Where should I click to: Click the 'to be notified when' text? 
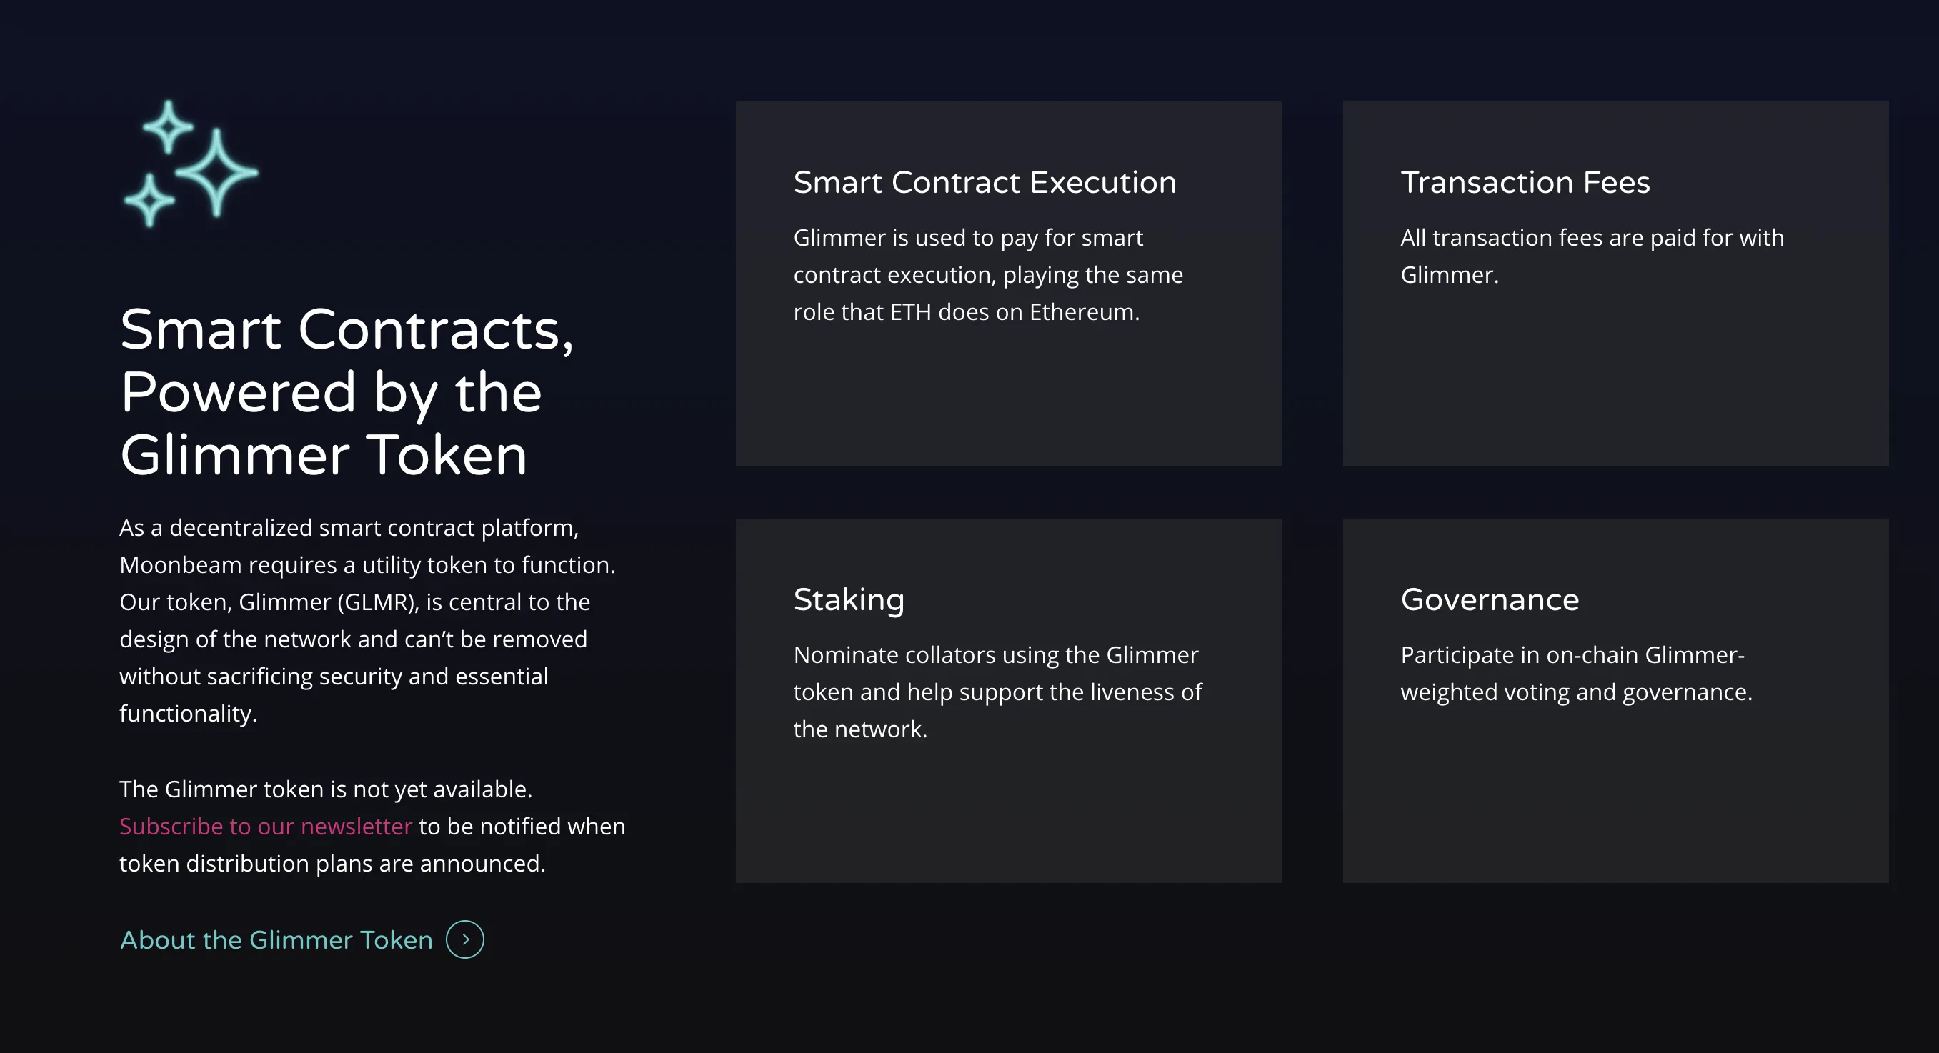522,826
